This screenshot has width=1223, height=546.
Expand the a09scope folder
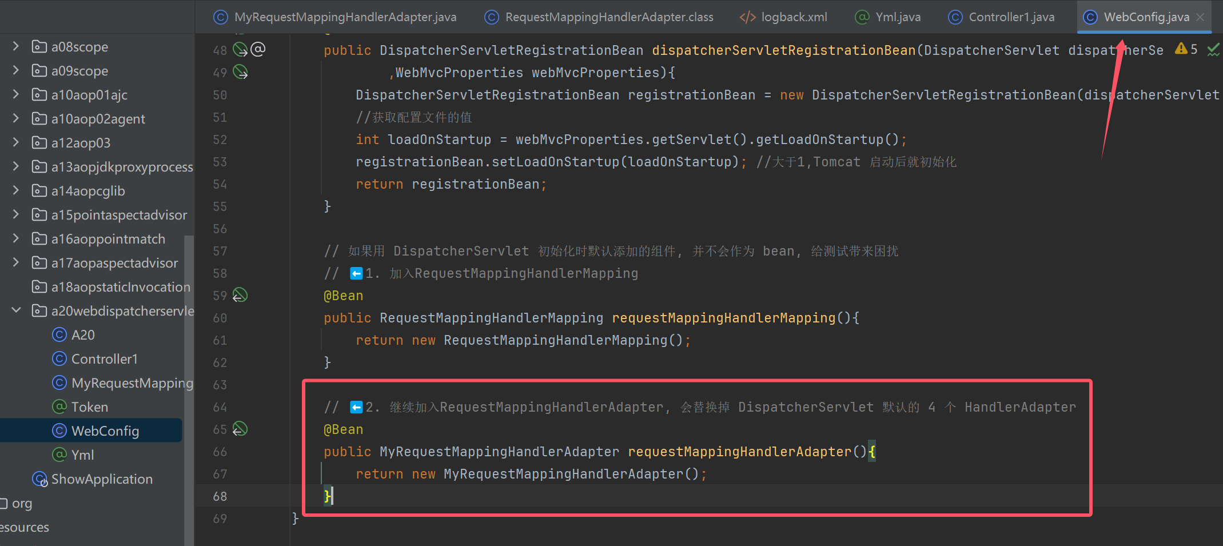(16, 70)
